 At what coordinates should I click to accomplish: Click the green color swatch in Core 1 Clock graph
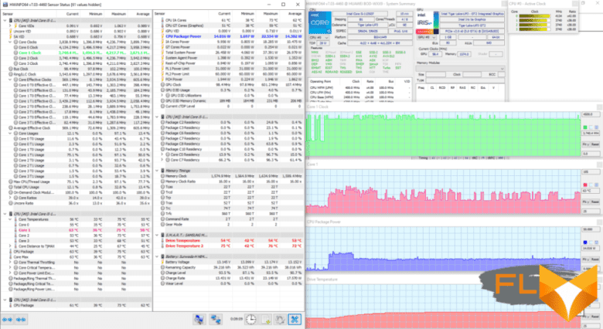585,127
